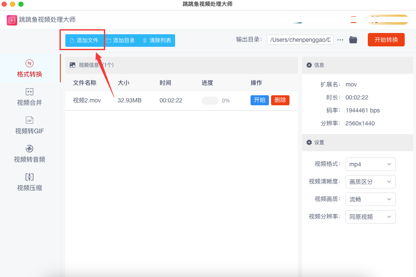Select the 视频转GIF icon
Image resolution: width=416 pixels, height=277 pixels.
pos(29,120)
